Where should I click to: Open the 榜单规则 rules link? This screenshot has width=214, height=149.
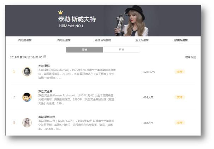pyautogui.click(x=191, y=57)
